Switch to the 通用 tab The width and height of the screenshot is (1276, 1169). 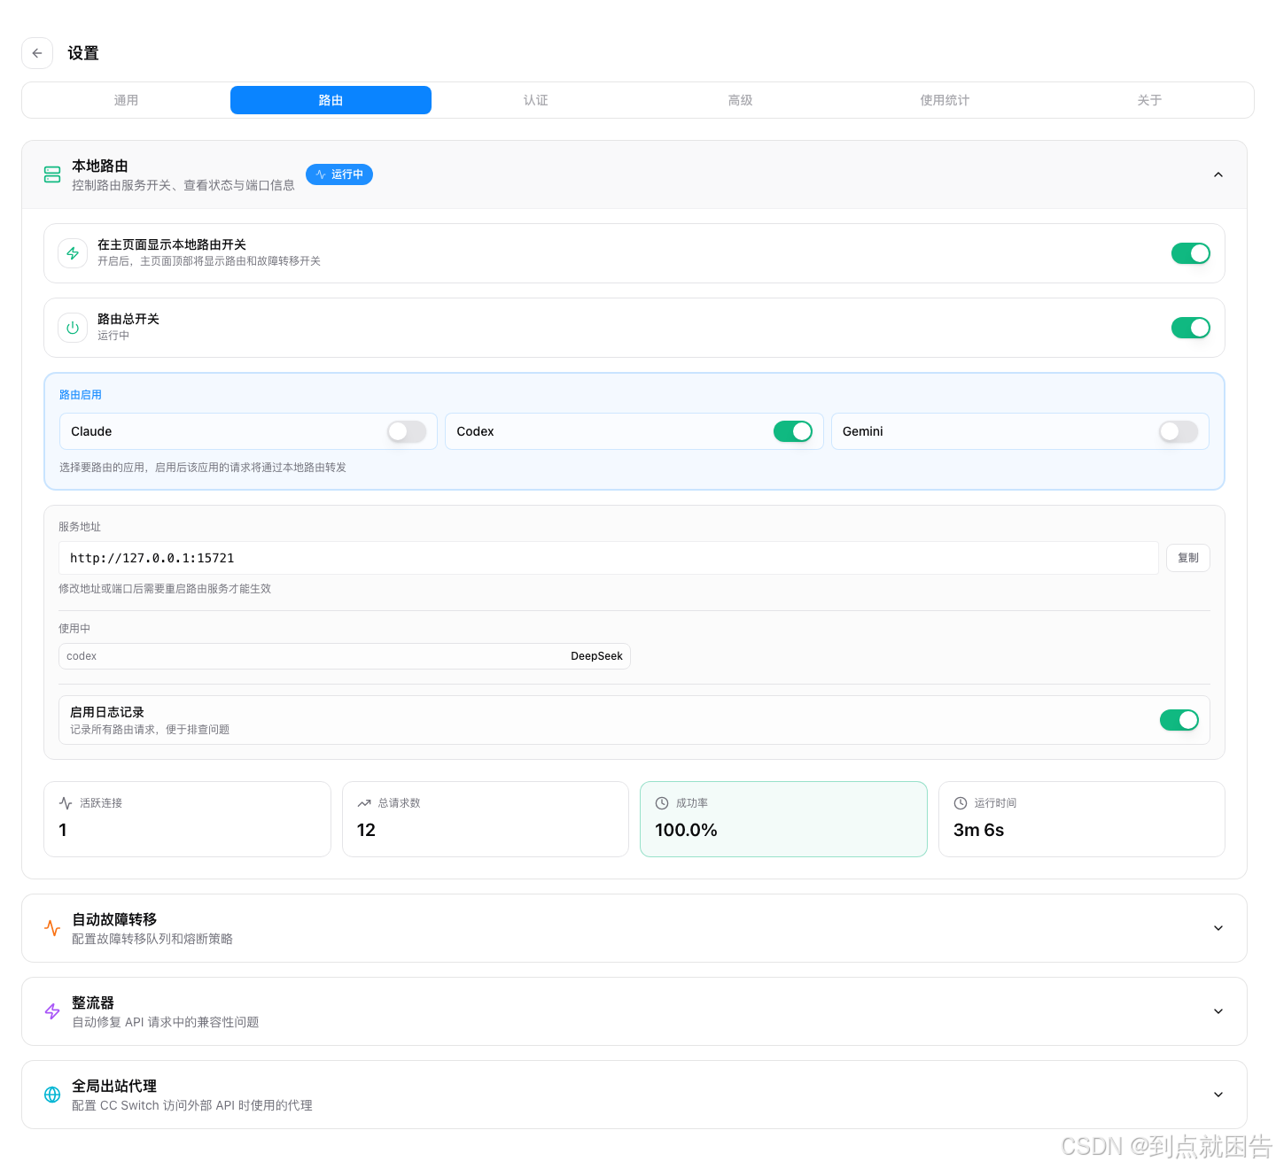pyautogui.click(x=126, y=100)
